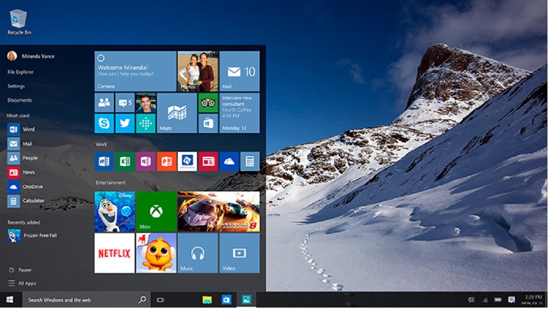Launch the Netflix tile
The image size is (551, 312).
click(115, 253)
